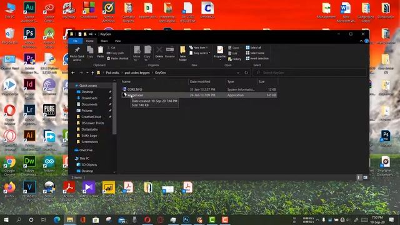400x225 pixels.
Task: Collapse the ribbon with the chevron
Action: click(x=361, y=41)
